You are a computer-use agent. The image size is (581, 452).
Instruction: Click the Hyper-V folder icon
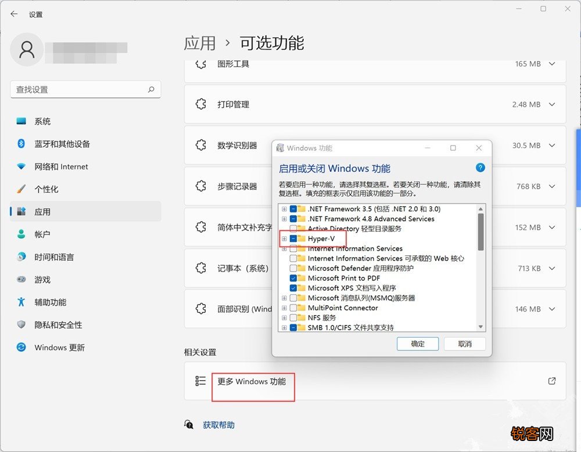coord(302,238)
